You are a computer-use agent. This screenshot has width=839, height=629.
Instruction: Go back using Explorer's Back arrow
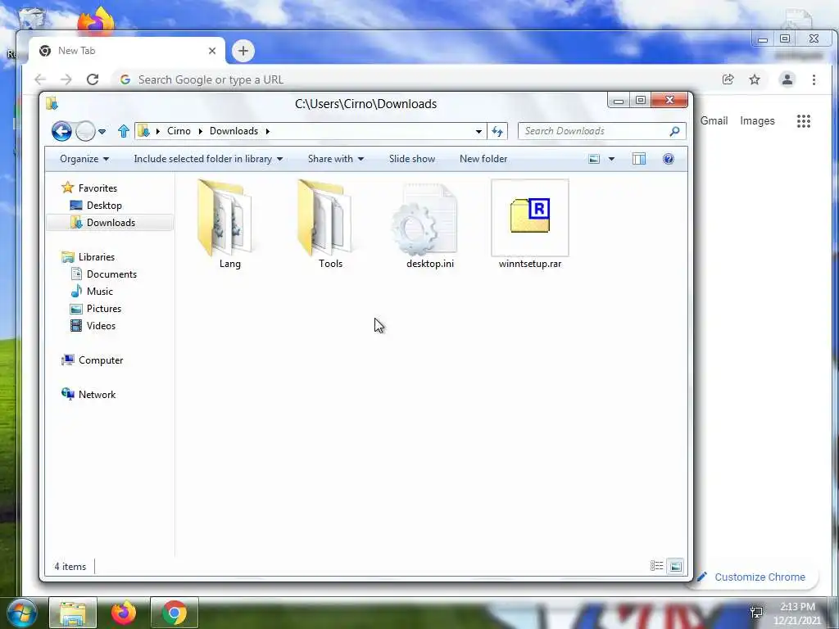(x=61, y=131)
